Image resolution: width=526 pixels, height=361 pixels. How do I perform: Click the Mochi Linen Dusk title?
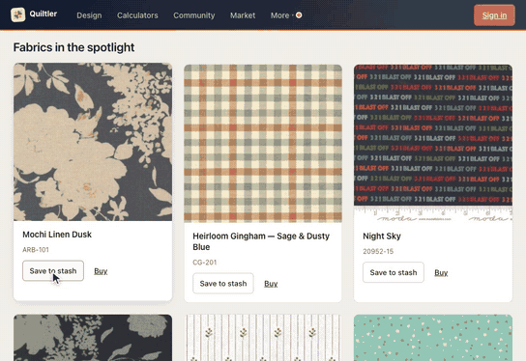pyautogui.click(x=57, y=235)
